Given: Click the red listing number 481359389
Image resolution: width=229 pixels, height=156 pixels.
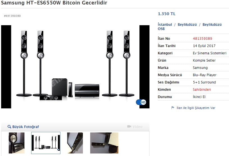Looking at the screenshot, I should tap(202, 39).
